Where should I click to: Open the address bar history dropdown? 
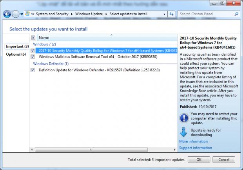tap(165, 14)
